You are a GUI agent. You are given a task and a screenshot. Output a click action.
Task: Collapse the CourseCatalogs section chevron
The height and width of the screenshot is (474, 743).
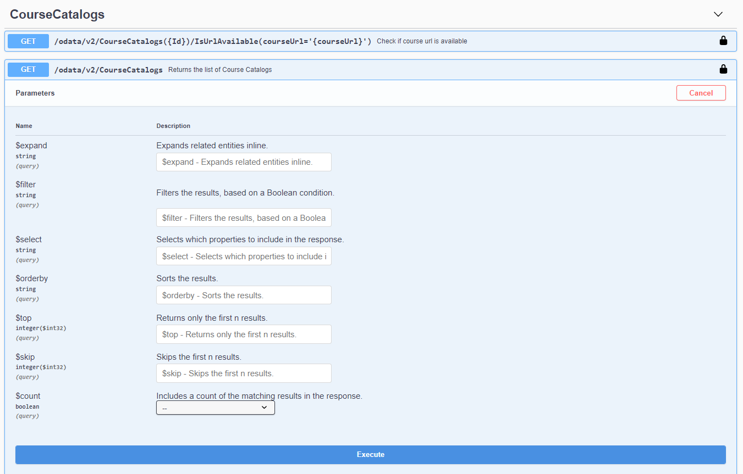click(x=718, y=14)
